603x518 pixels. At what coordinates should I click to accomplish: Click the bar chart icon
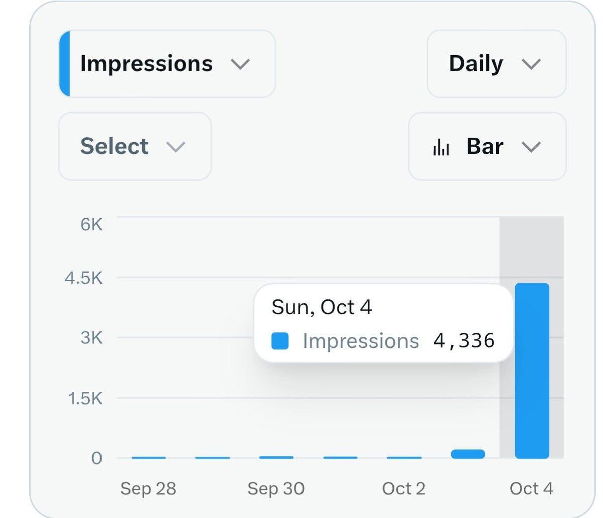coord(441,147)
